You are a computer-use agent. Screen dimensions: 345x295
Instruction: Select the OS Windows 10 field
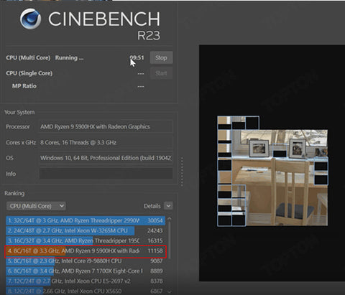[106, 158]
